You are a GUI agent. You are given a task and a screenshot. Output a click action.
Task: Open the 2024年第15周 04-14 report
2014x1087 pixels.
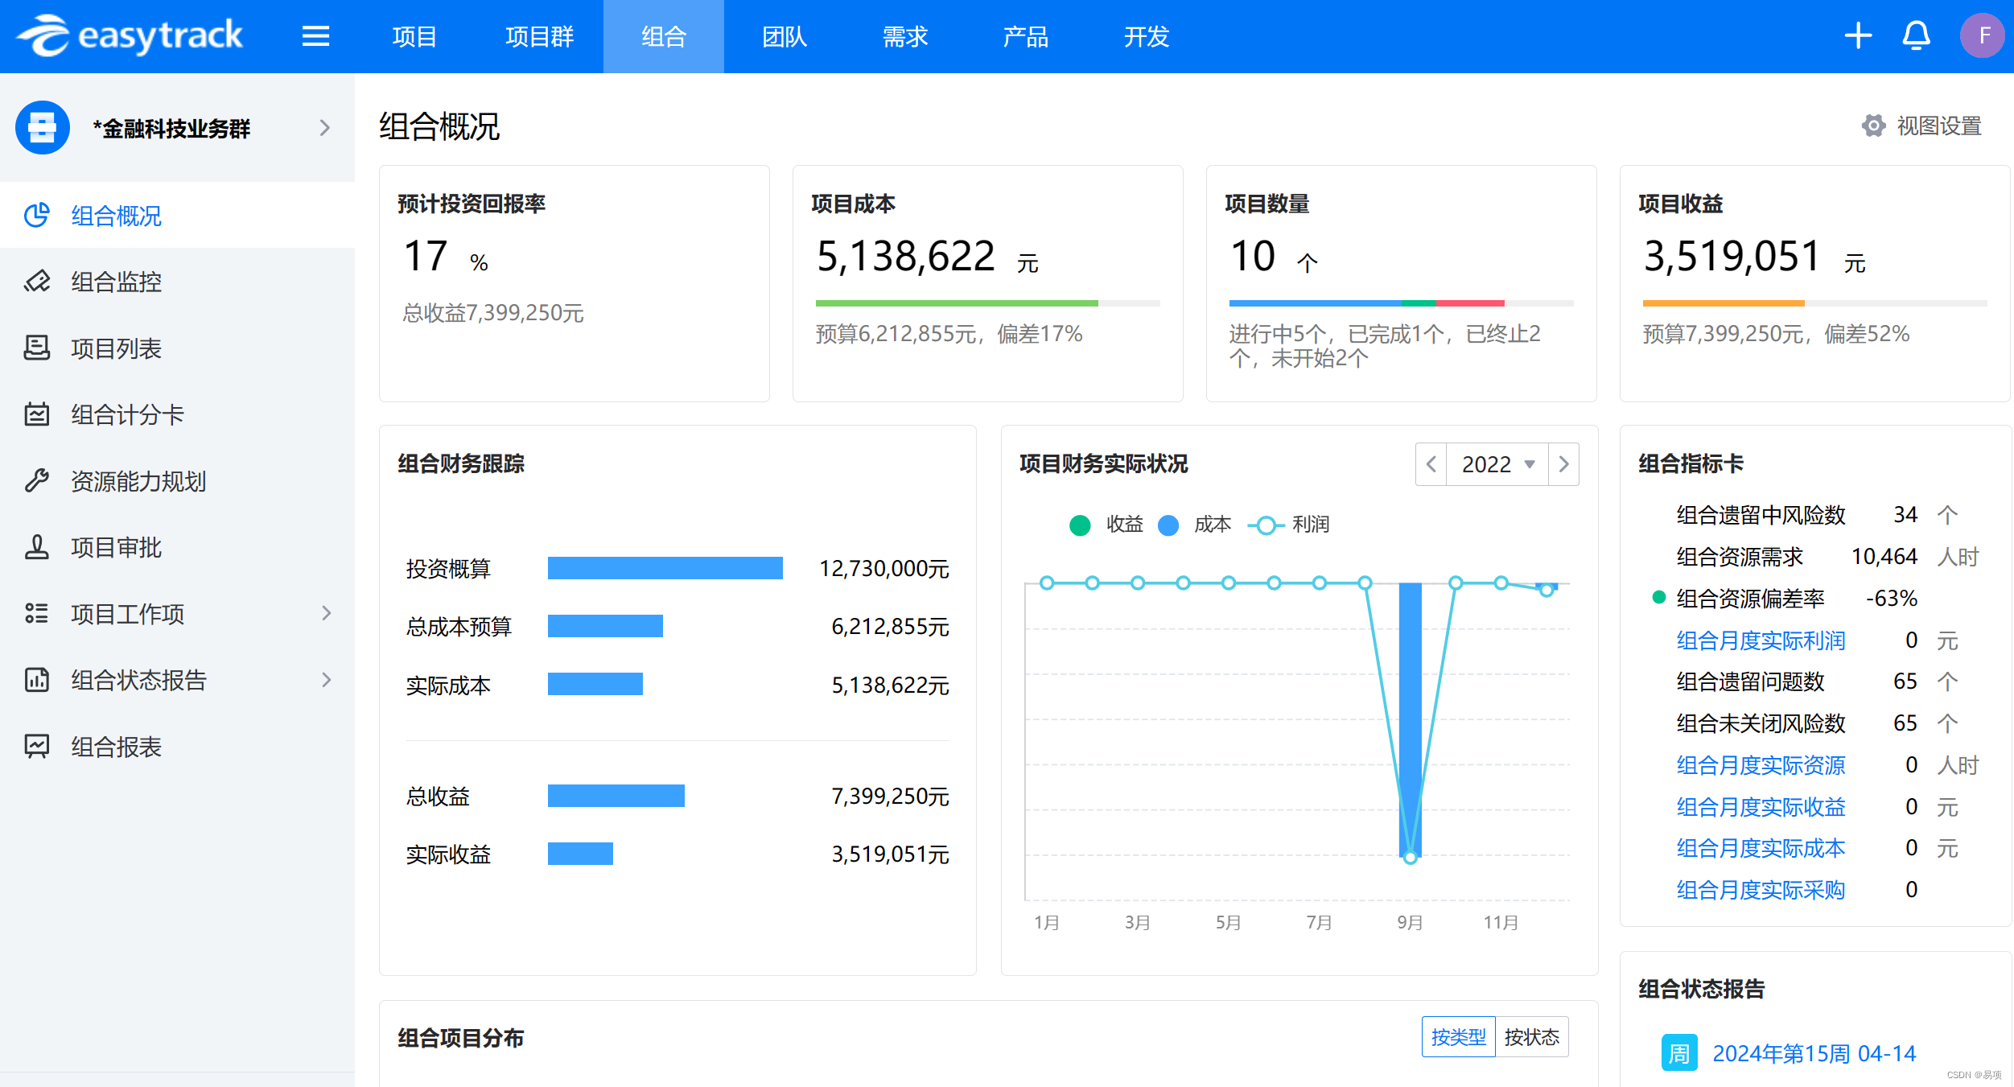click(x=1814, y=1053)
